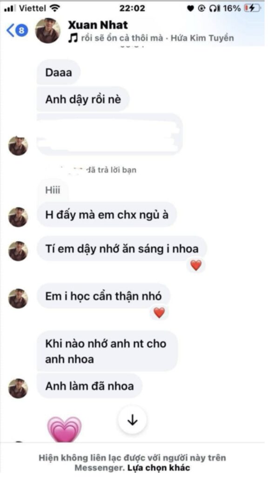
Task: Select the message 'Anh dậy rồi nè'
Action: pos(83,99)
